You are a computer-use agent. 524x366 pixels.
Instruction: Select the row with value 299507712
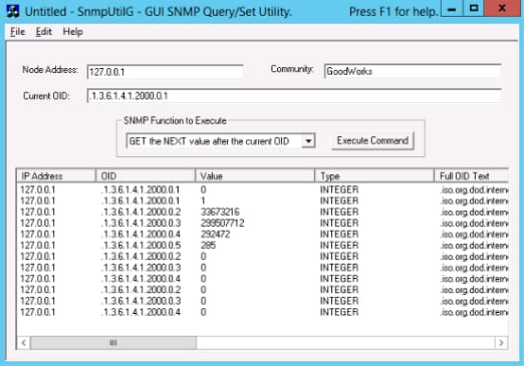click(x=262, y=223)
